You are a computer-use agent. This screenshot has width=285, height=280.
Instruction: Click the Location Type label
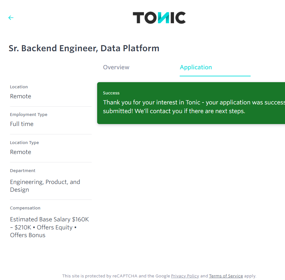click(25, 143)
